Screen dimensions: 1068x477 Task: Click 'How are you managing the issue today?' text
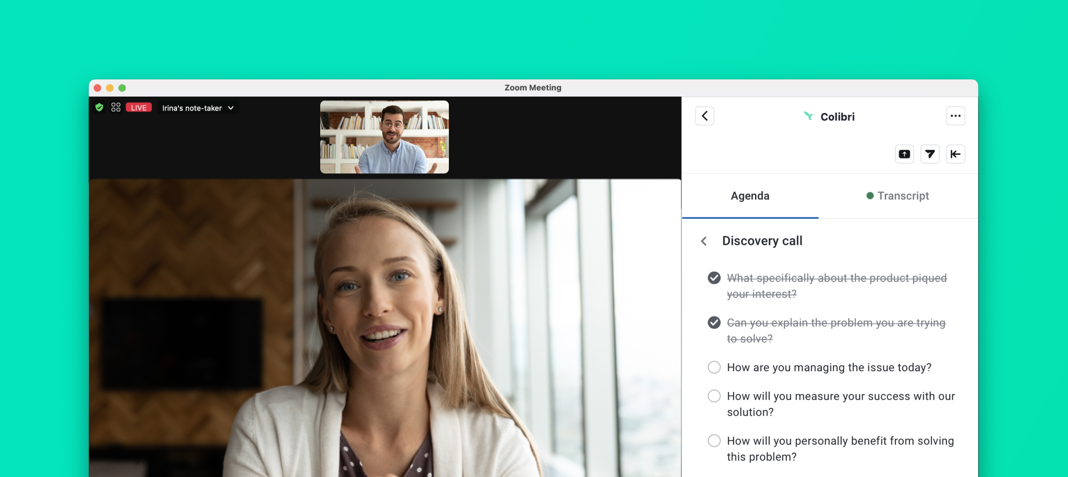coord(829,367)
